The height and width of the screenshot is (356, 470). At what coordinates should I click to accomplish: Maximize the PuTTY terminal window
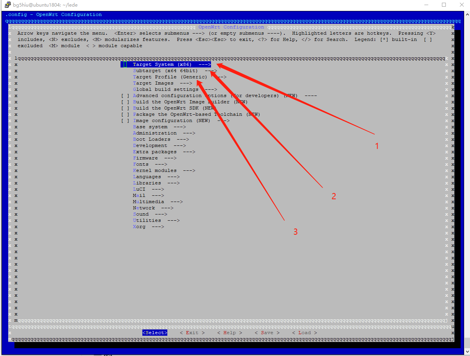coord(444,5)
